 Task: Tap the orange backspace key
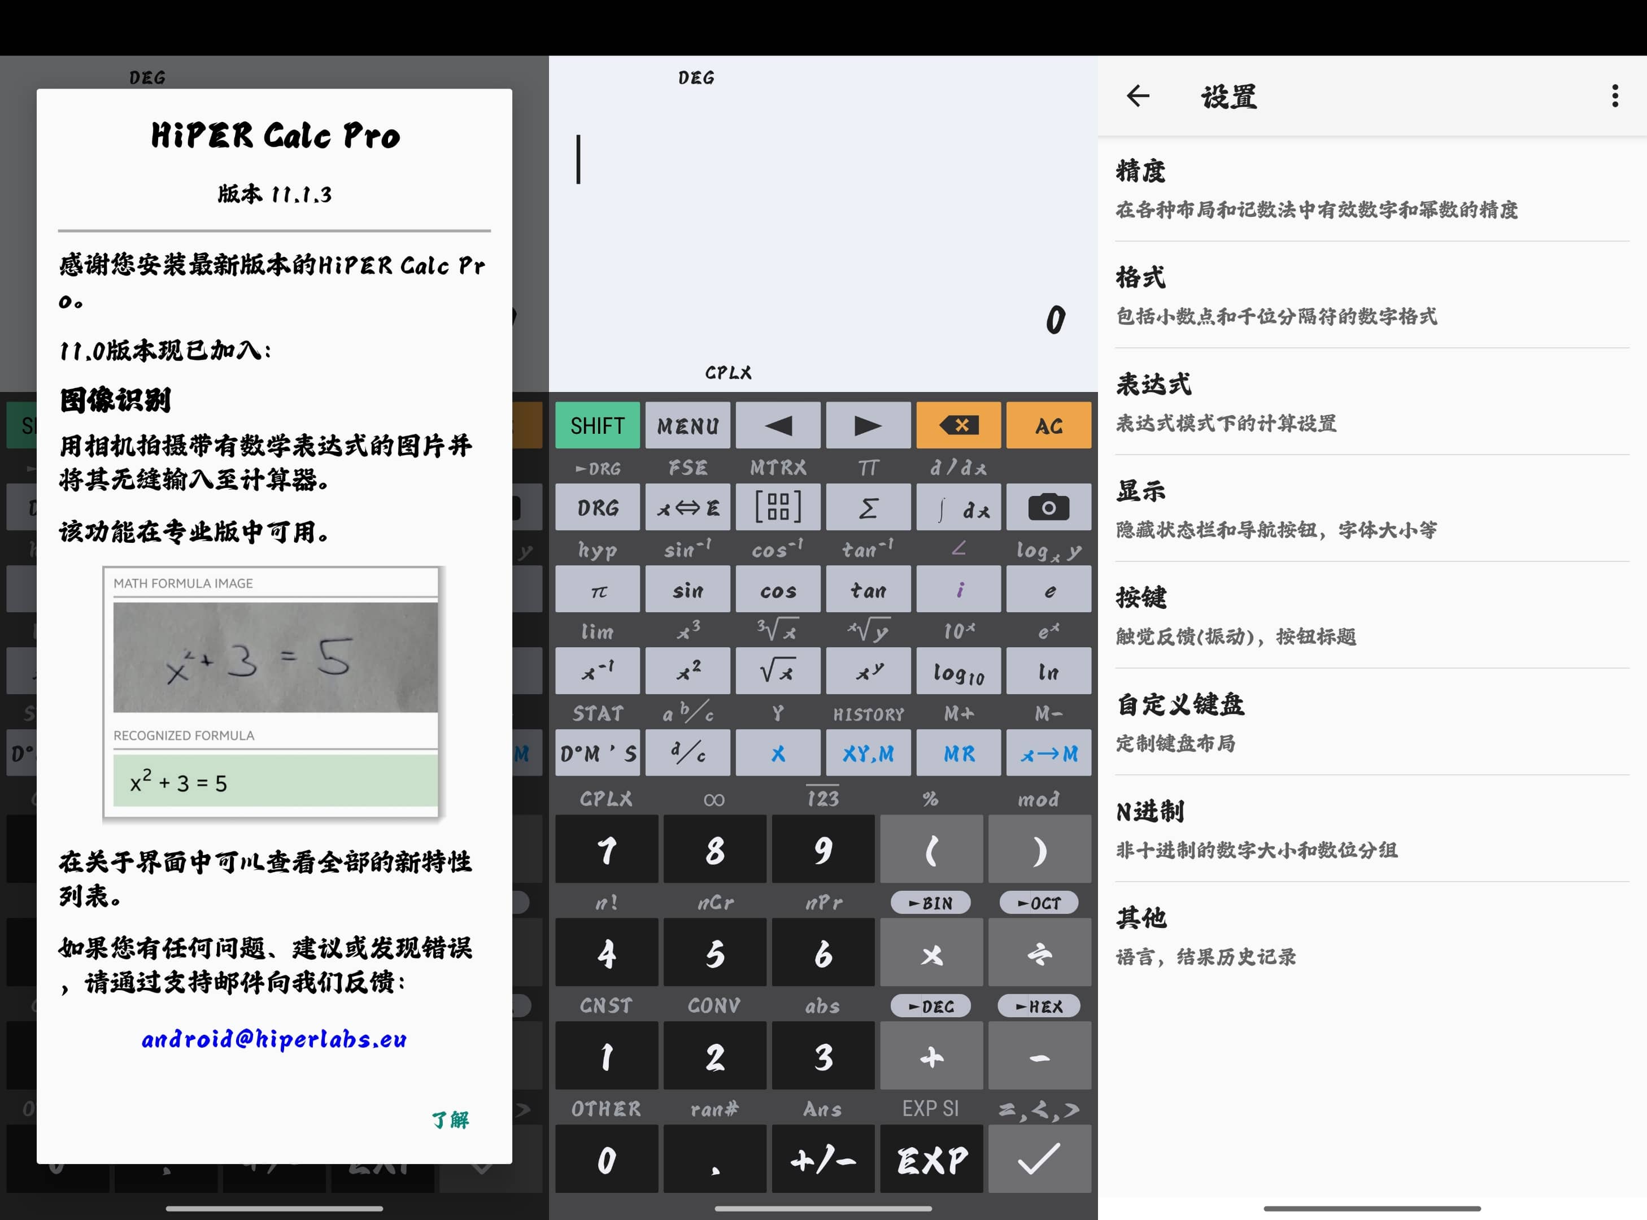coord(958,425)
